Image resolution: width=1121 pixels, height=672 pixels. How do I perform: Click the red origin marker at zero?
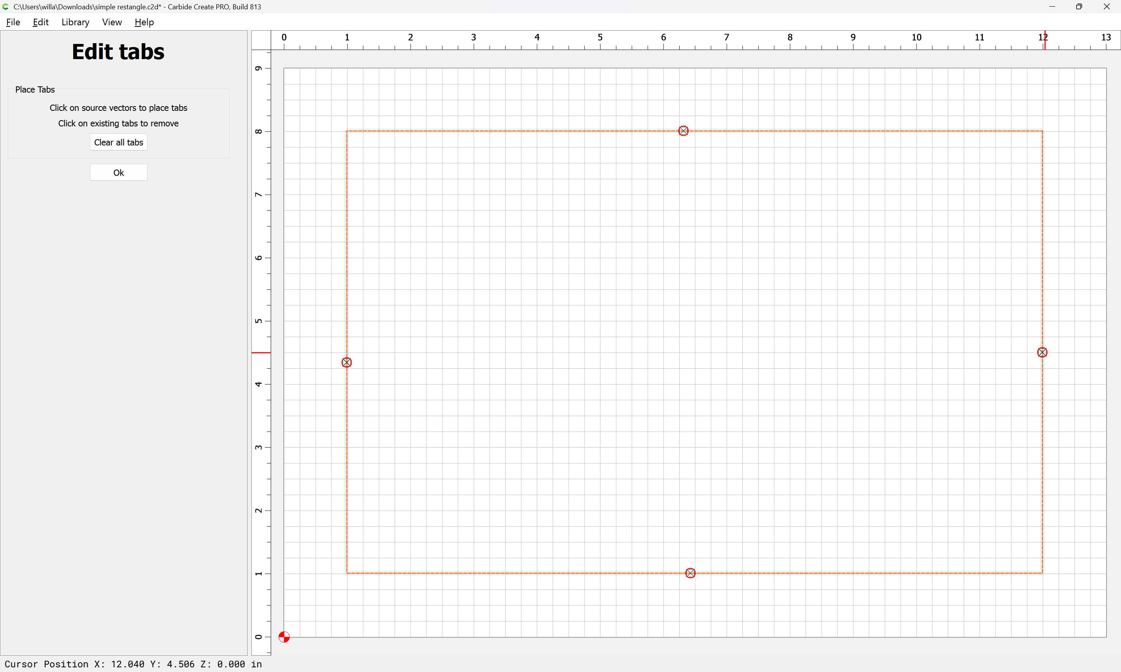pos(284,637)
